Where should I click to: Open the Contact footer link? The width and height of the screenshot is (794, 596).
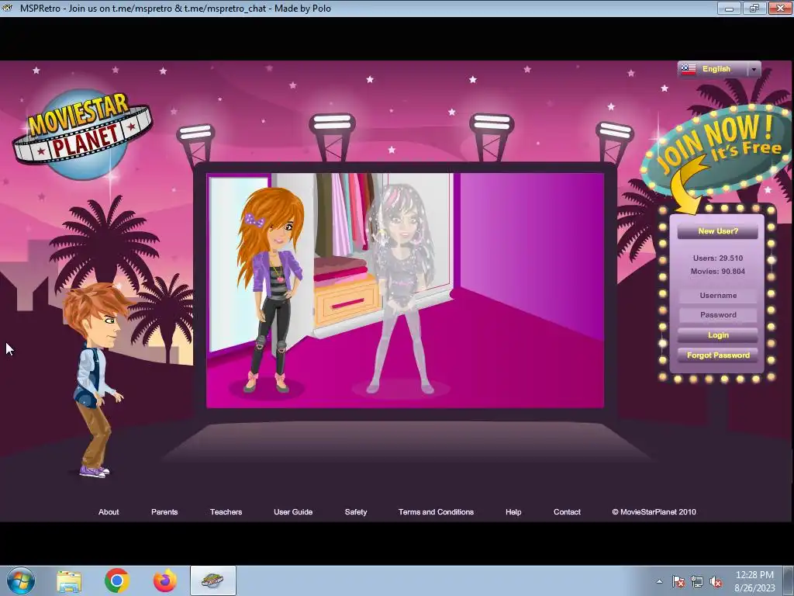click(x=567, y=512)
